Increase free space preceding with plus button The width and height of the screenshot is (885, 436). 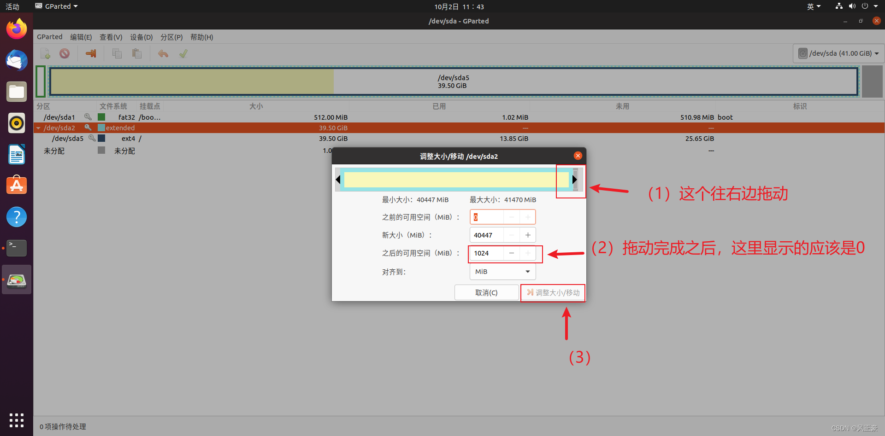point(528,217)
